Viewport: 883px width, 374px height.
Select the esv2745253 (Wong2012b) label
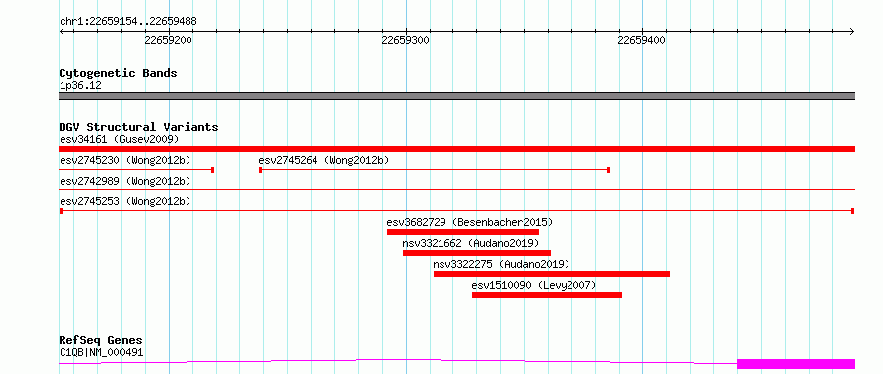click(x=125, y=201)
